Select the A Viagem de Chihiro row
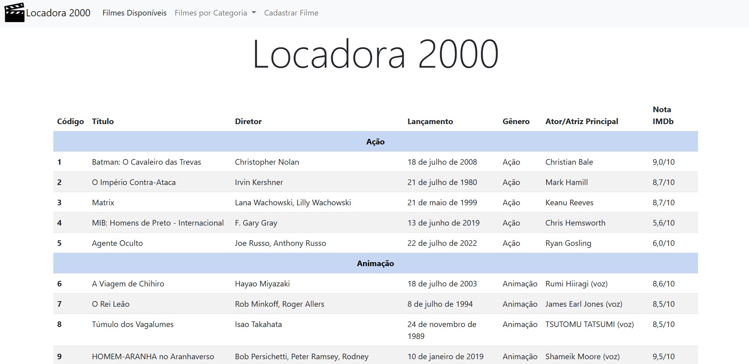Viewport: 749px width, 364px height. pyautogui.click(x=128, y=284)
